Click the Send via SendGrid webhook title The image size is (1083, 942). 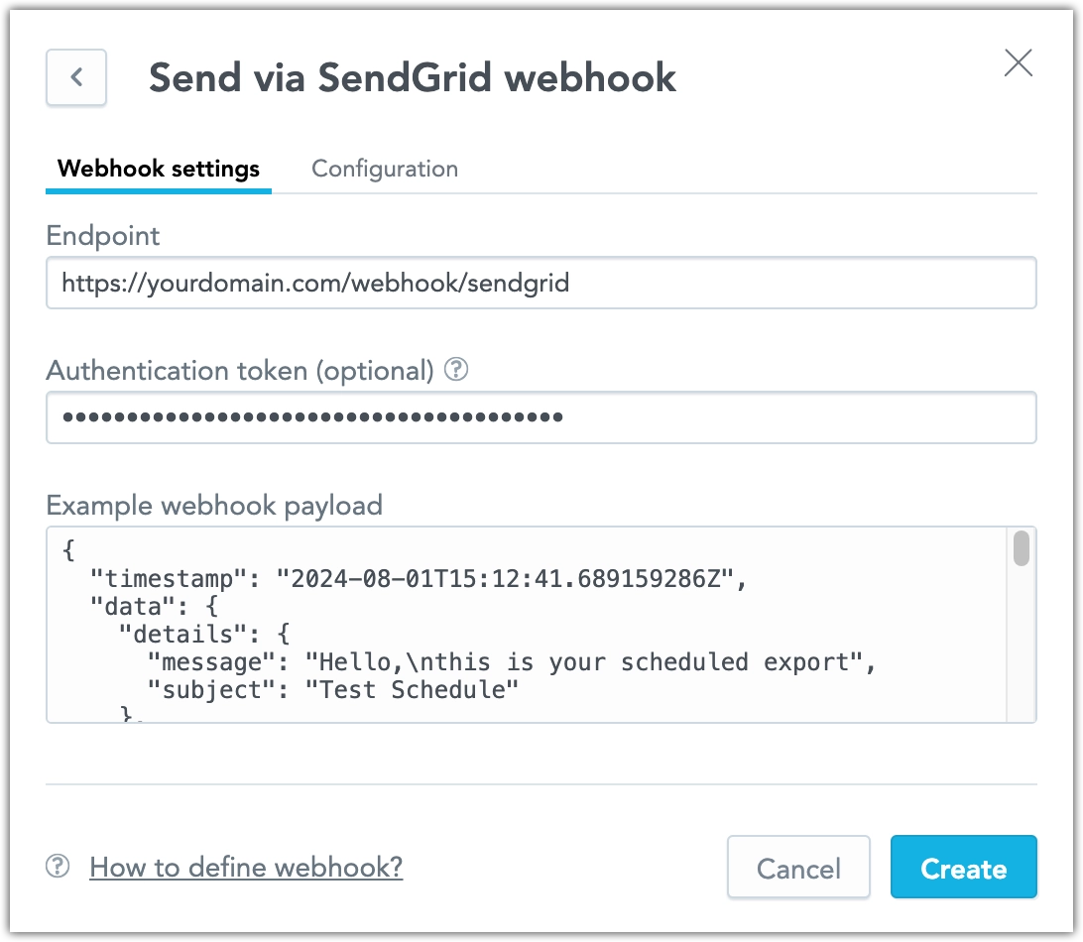[412, 77]
